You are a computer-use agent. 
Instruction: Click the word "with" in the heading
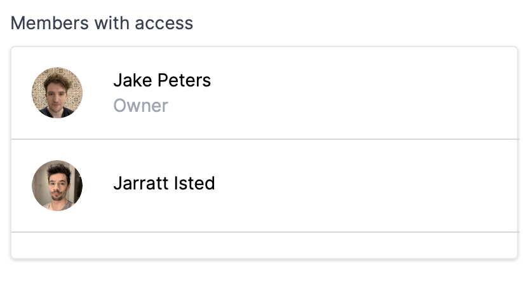(x=112, y=23)
